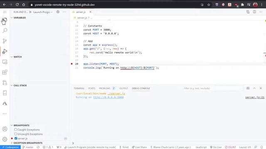The image size is (266, 149).
Task: Open the GitHub Pull Requests view
Action: coord(5,83)
